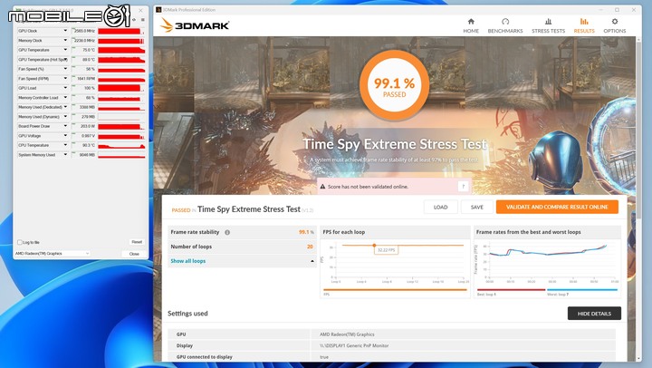Screen dimensions: 652x368
Task: Open the Memory Controller Load dropdown
Action: point(65,97)
